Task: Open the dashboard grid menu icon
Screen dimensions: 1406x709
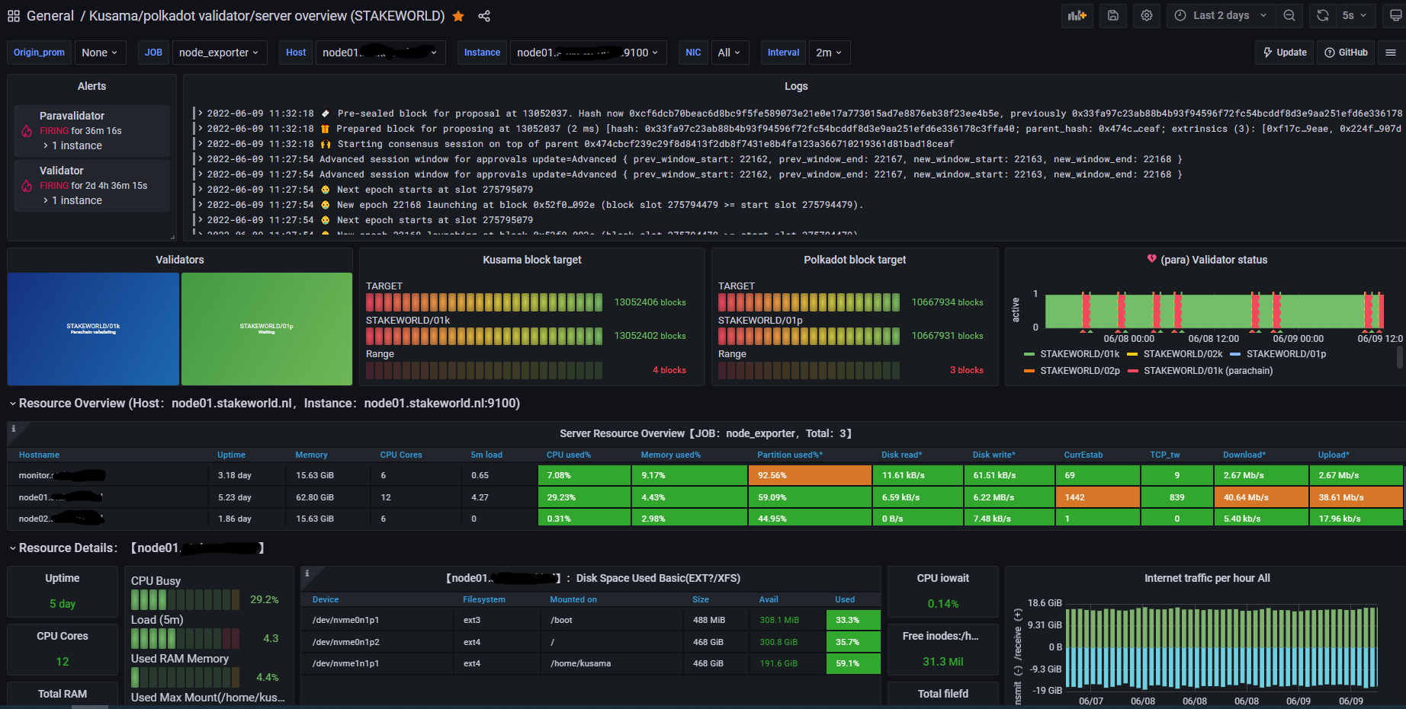Action: [14, 16]
